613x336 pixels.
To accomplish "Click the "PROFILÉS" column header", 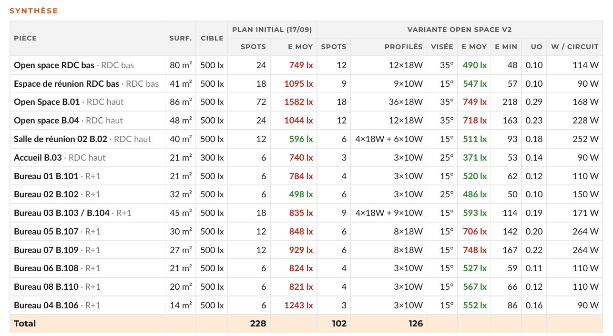I will [404, 47].
